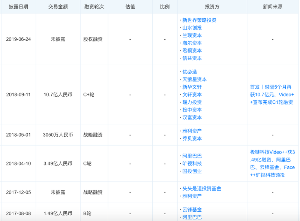Open the 国投创业 investor link
Image resolution: width=300 pixels, height=221 pixels.
pyautogui.click(x=192, y=171)
